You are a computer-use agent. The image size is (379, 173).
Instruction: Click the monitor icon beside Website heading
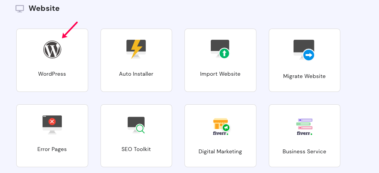coord(20,8)
